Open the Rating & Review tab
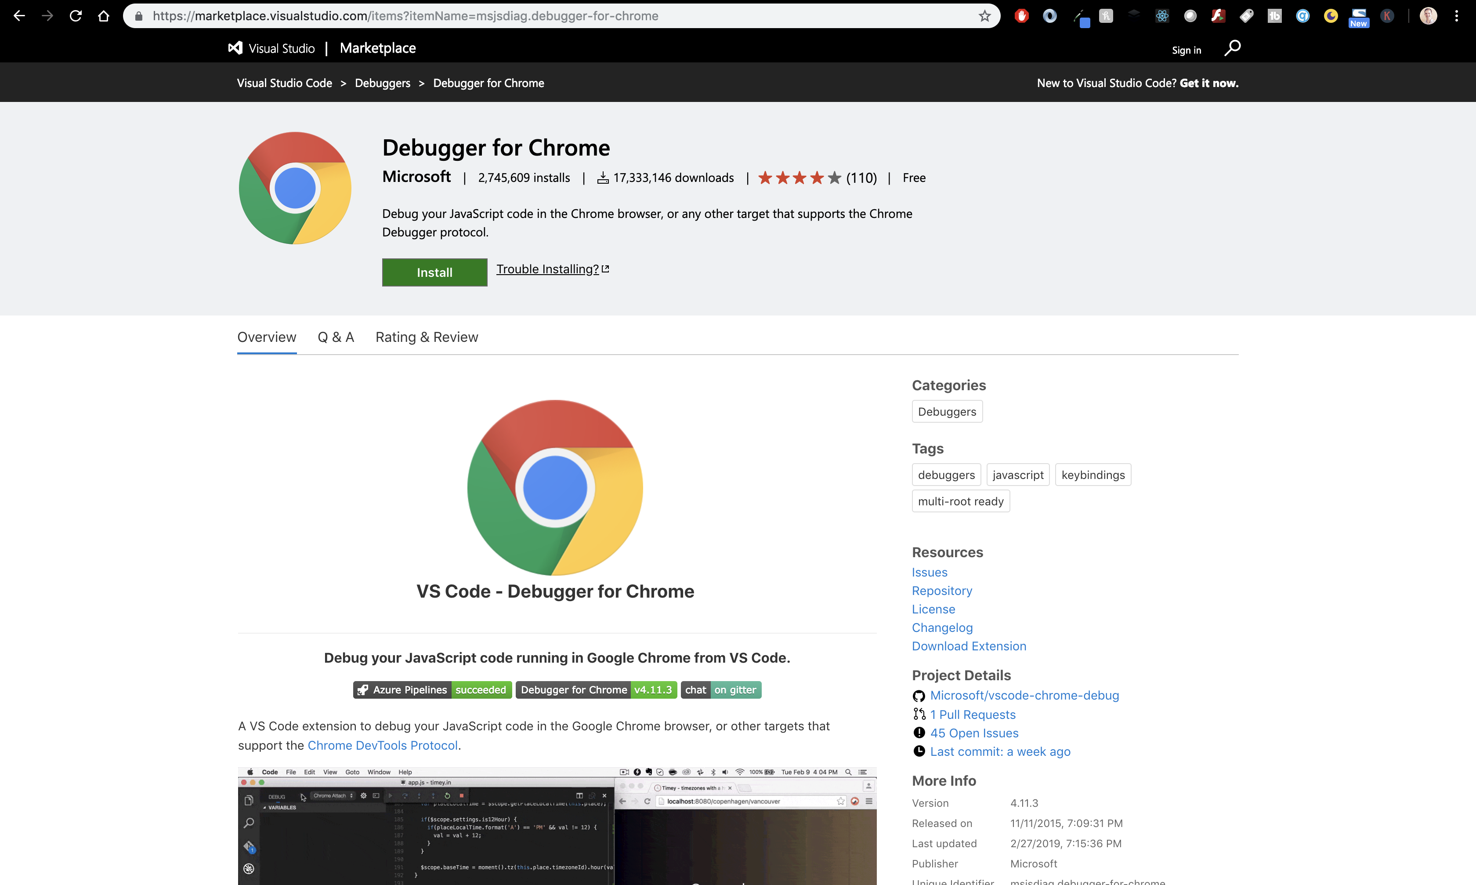 coord(427,337)
